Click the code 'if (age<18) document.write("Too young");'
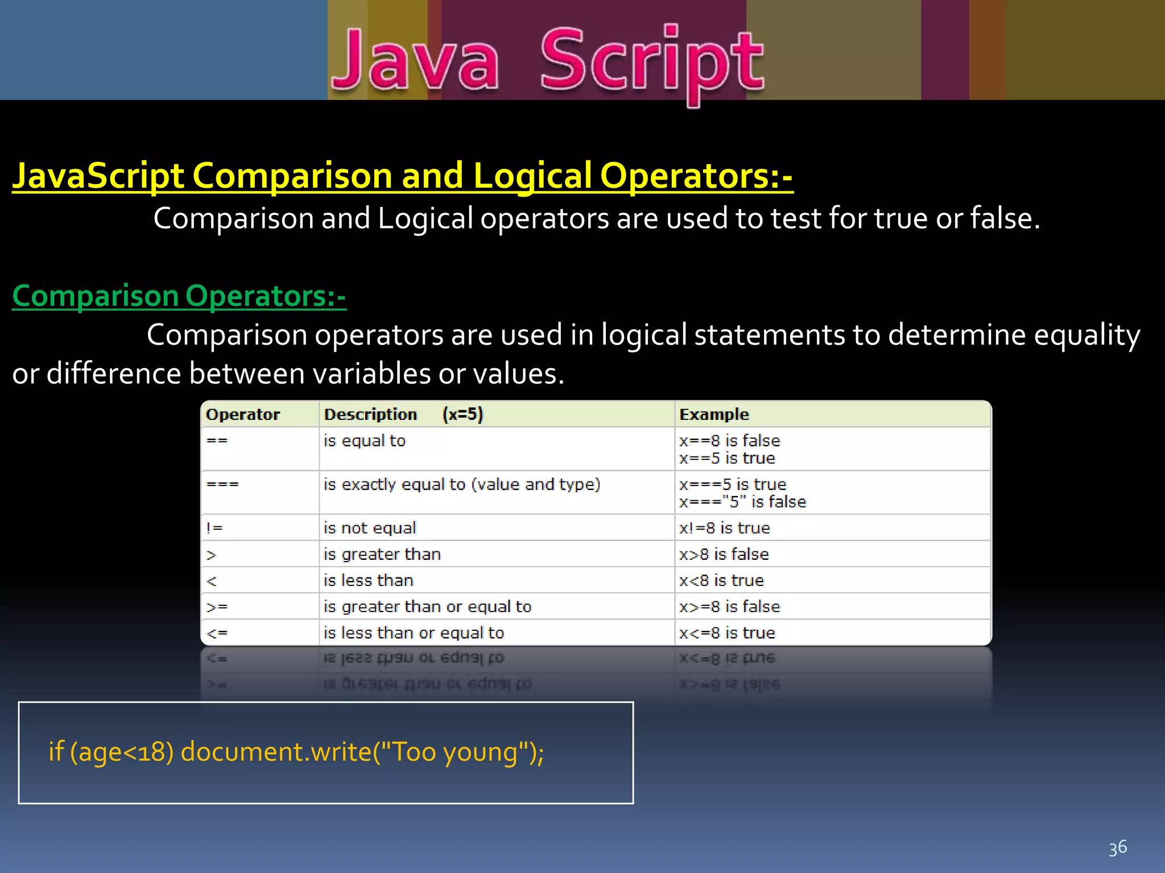1165x873 pixels. 296,753
